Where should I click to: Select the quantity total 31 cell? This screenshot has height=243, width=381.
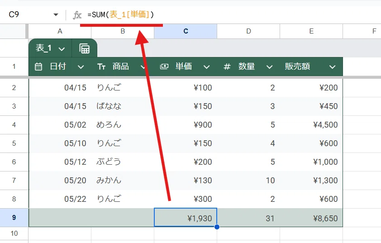coord(248,218)
